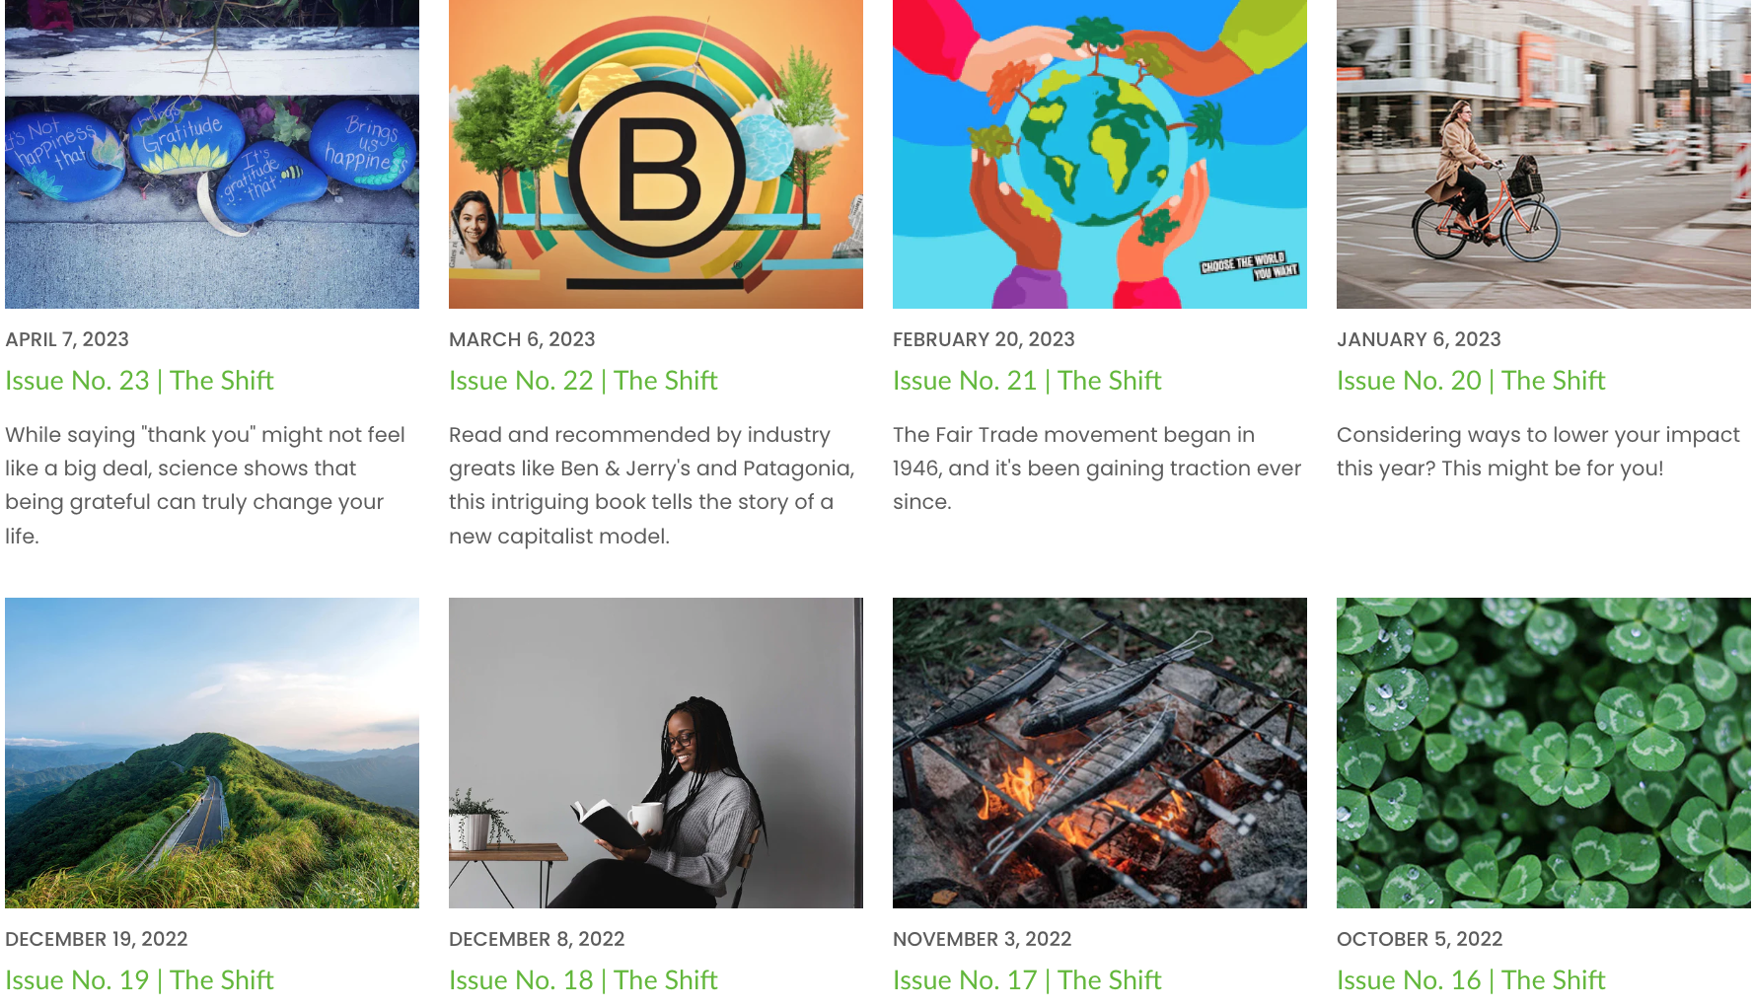Open the Issue No. 21 | The Shift link
The image size is (1753, 1008).
coord(1027,381)
